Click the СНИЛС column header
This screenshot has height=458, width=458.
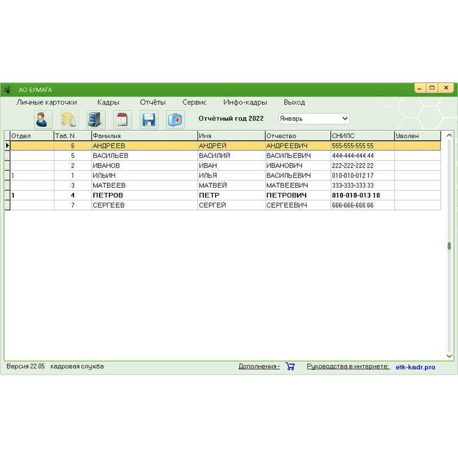[x=362, y=136]
